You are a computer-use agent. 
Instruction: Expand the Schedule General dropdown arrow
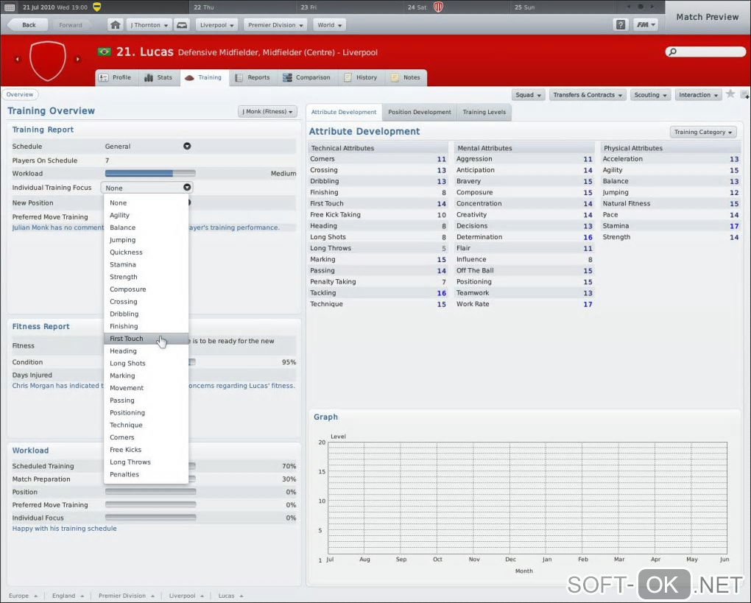coord(187,146)
